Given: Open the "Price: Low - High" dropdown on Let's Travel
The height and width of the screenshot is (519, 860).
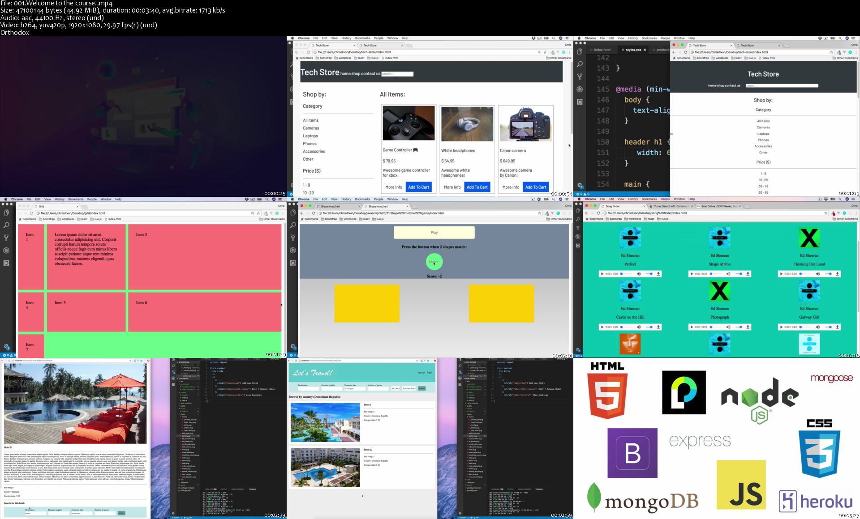Looking at the screenshot, I should [409, 388].
